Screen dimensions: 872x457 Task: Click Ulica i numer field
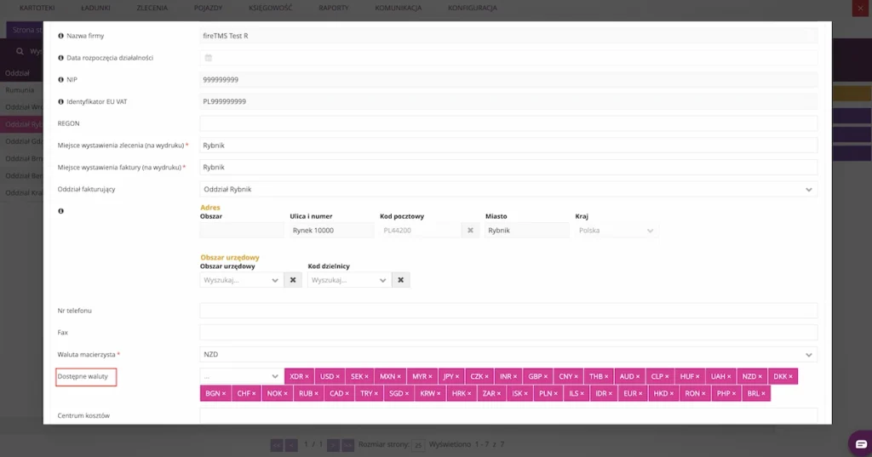(x=331, y=230)
